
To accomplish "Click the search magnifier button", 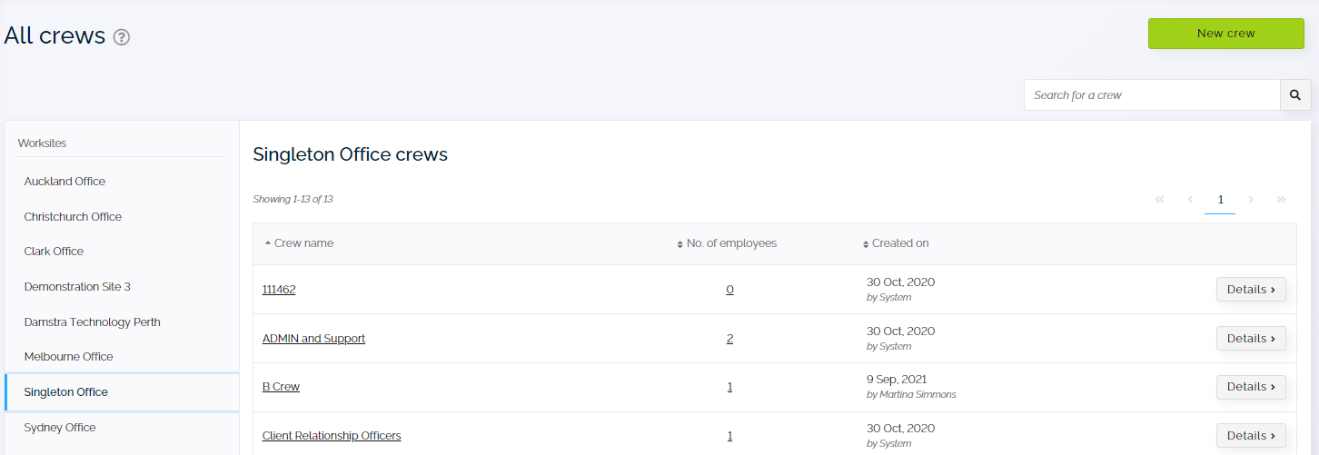I will tap(1295, 95).
